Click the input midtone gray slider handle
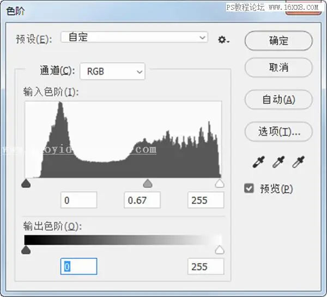The width and height of the screenshot is (327, 297). [148, 183]
